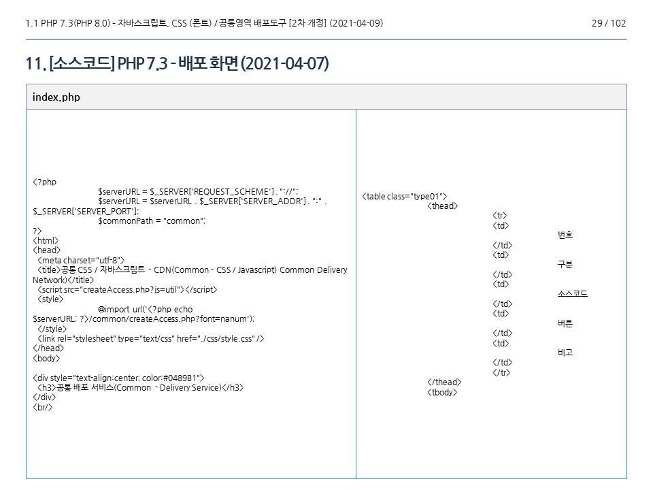The image size is (653, 490).
Task: Click the '<thead>' opening tag
Action: [442, 206]
